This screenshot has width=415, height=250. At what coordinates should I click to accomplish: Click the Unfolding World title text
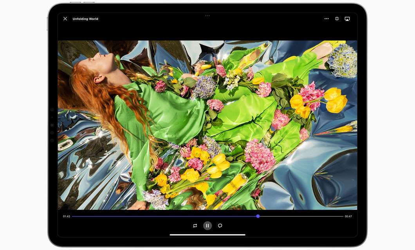85,18
